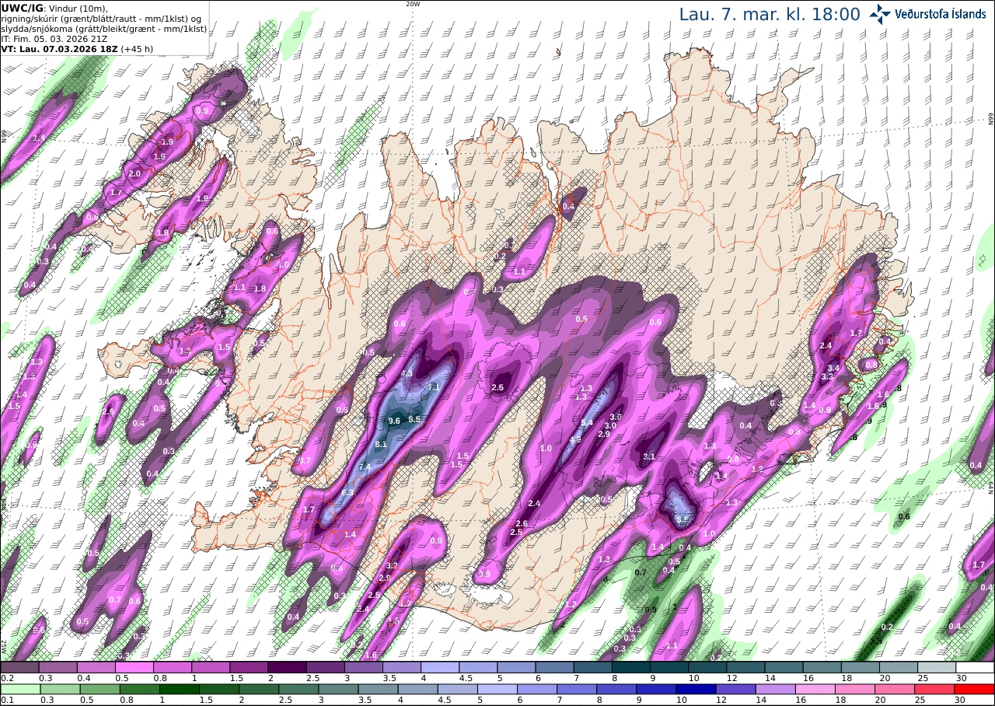995x706 pixels.
Task: Click the 8.5 precipitation value on the map
Action: pos(414,419)
